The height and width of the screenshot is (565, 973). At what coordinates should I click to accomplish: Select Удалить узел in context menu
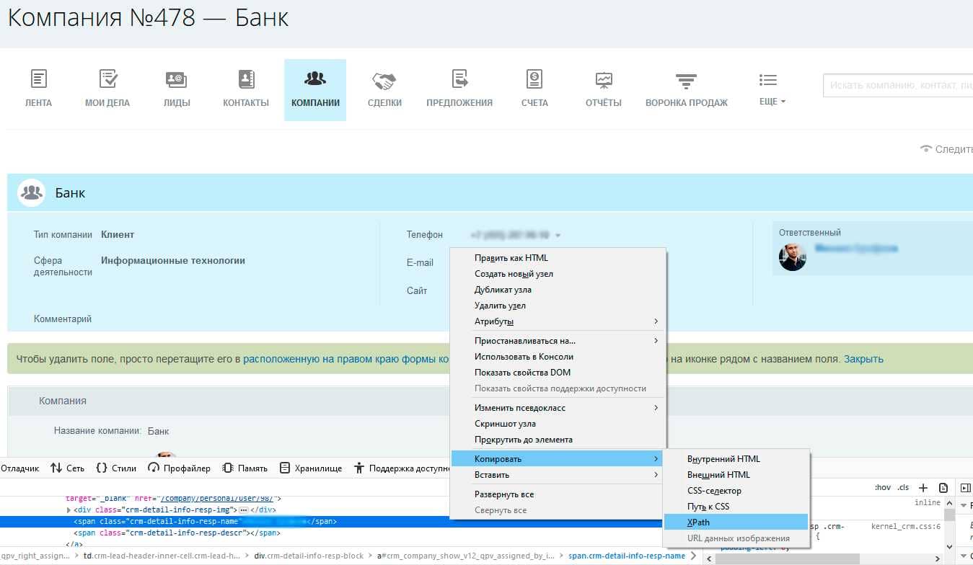coord(558,306)
